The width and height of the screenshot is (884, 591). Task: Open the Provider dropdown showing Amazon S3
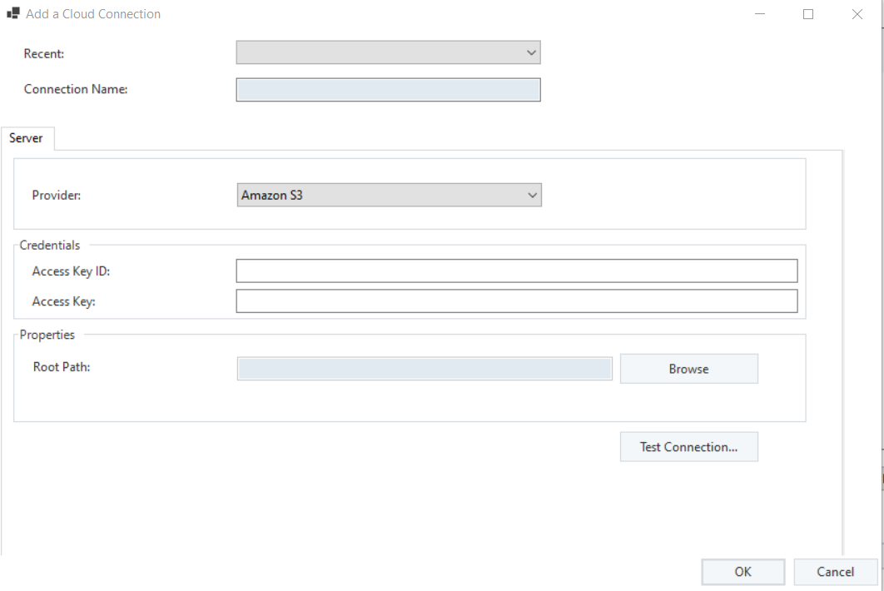[x=389, y=196]
